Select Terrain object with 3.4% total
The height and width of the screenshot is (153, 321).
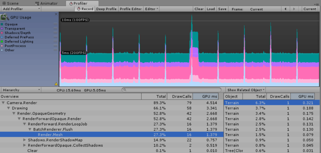pos(272,113)
